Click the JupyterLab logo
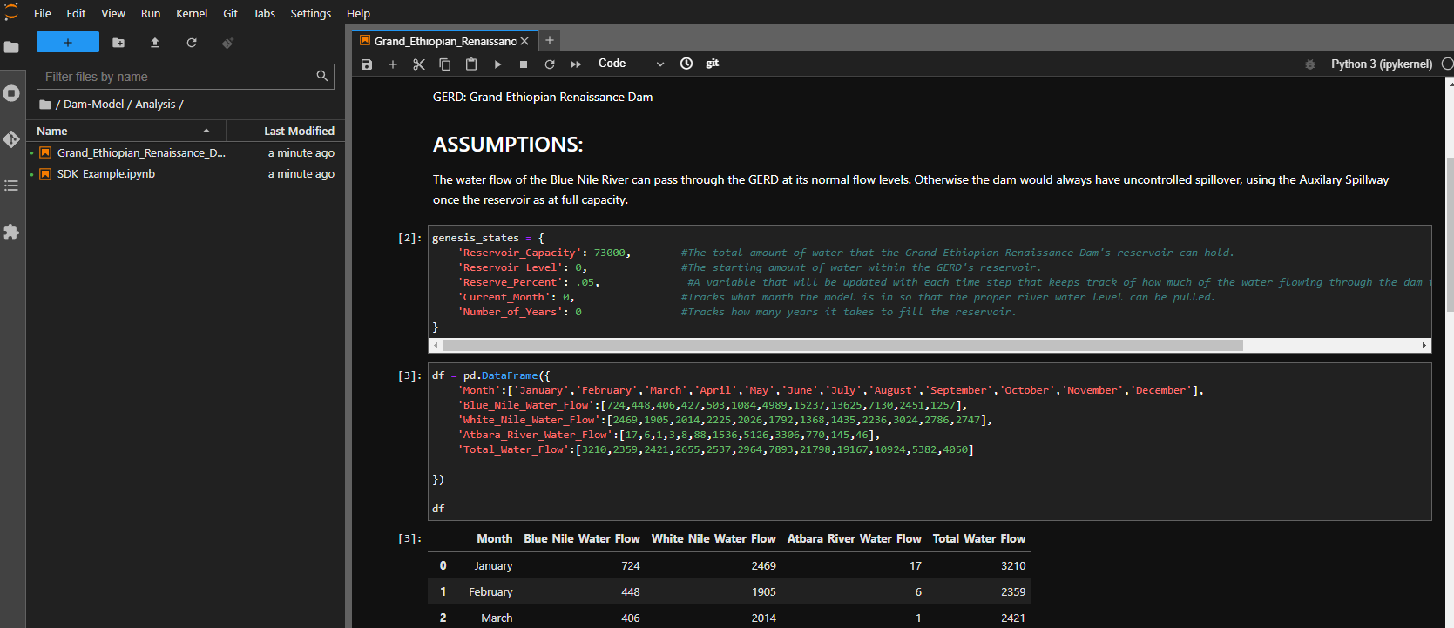The height and width of the screenshot is (628, 1454). pos(11,11)
